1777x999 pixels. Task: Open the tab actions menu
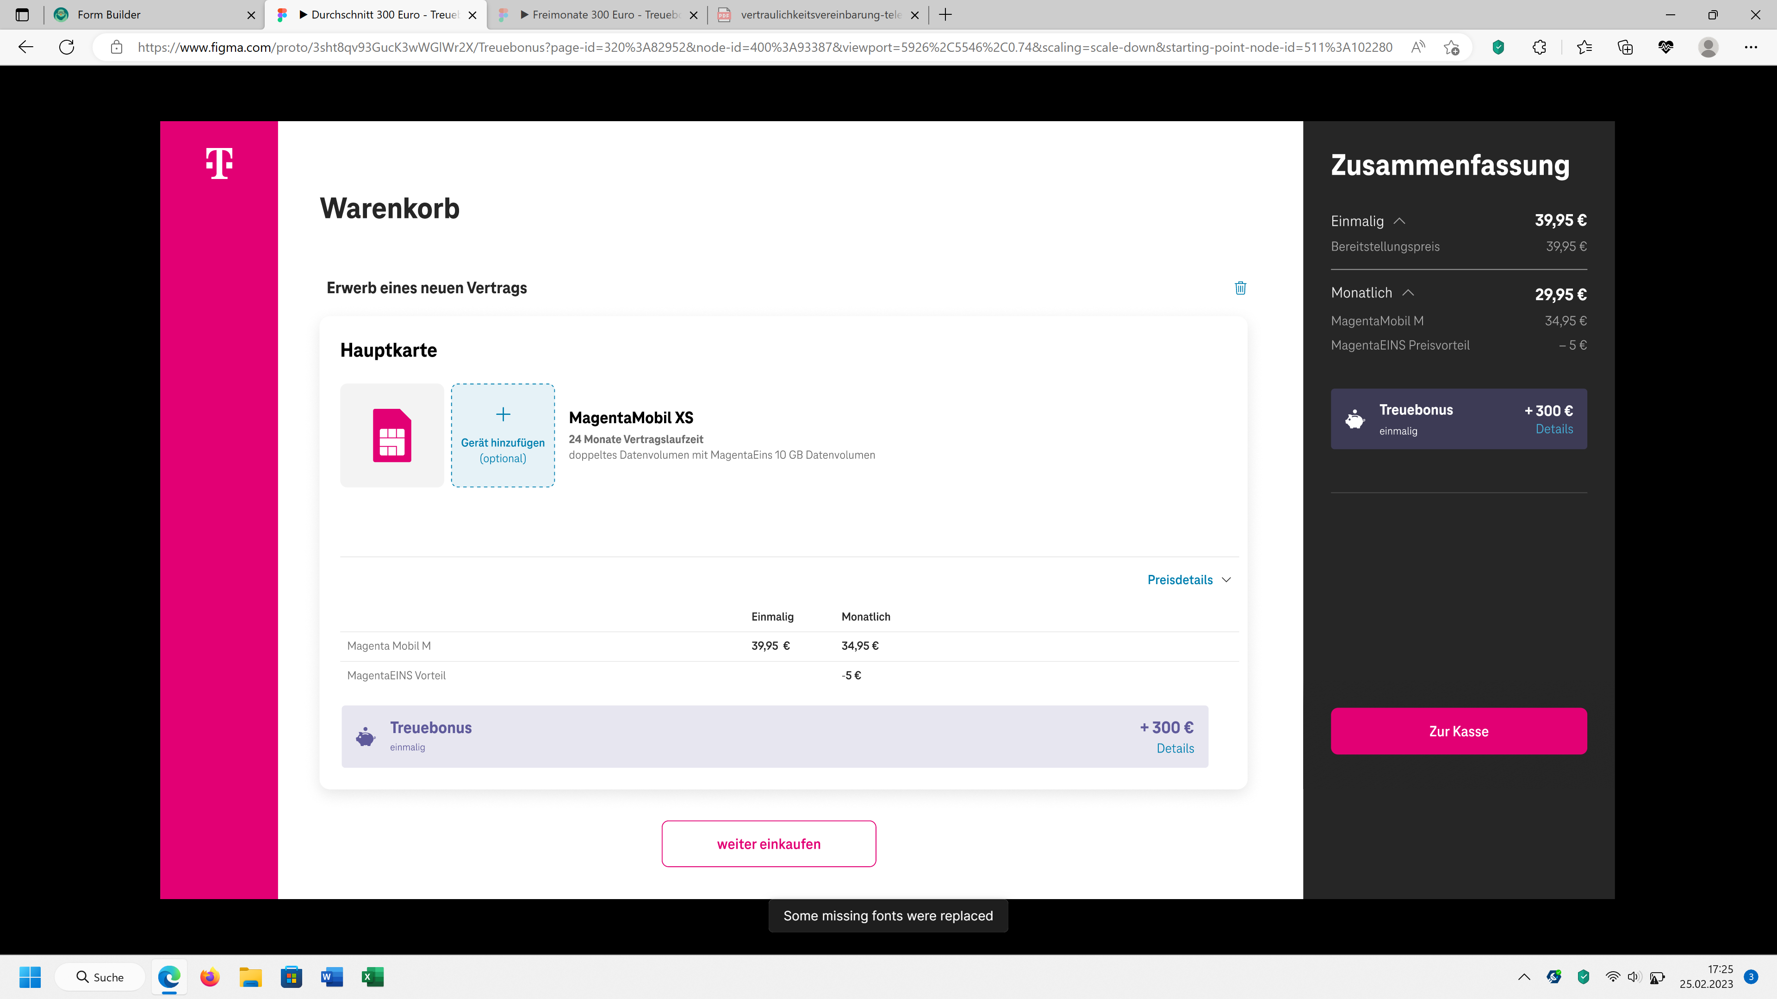click(22, 14)
